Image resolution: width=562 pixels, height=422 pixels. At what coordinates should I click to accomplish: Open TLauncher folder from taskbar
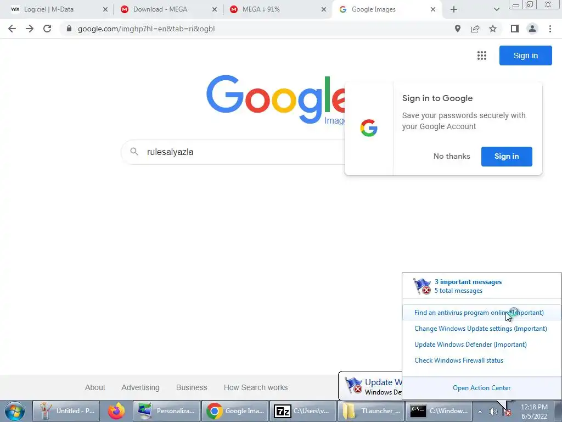click(370, 411)
